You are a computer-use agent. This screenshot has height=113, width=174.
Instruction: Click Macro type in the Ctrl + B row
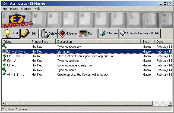pos(147,65)
